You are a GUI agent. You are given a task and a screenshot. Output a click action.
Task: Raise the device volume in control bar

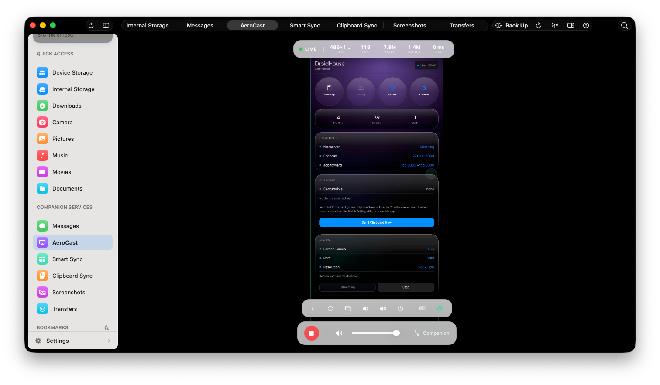(383, 309)
